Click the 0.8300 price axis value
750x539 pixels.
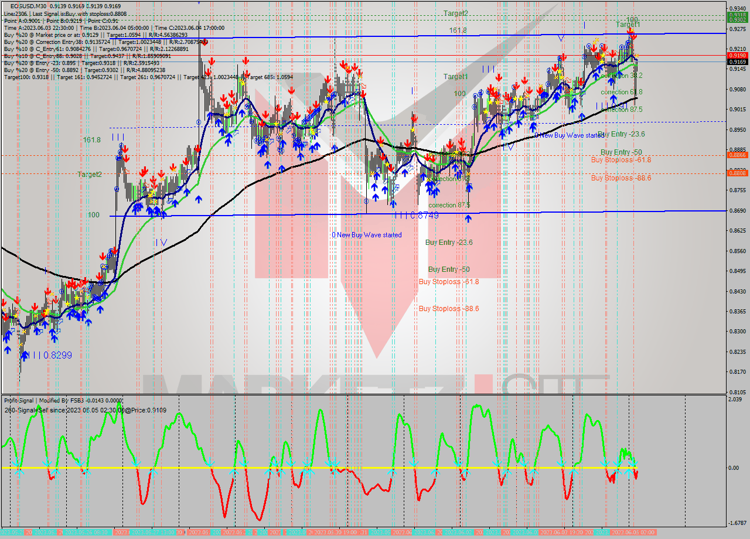click(x=737, y=331)
